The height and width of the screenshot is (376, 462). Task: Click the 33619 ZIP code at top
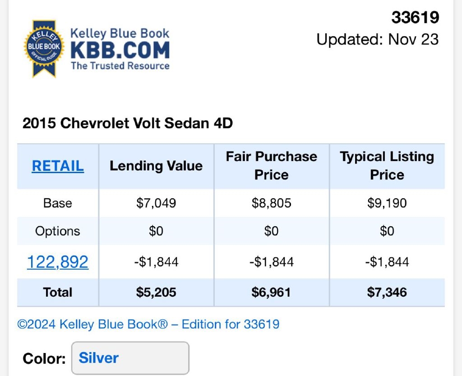click(x=415, y=18)
